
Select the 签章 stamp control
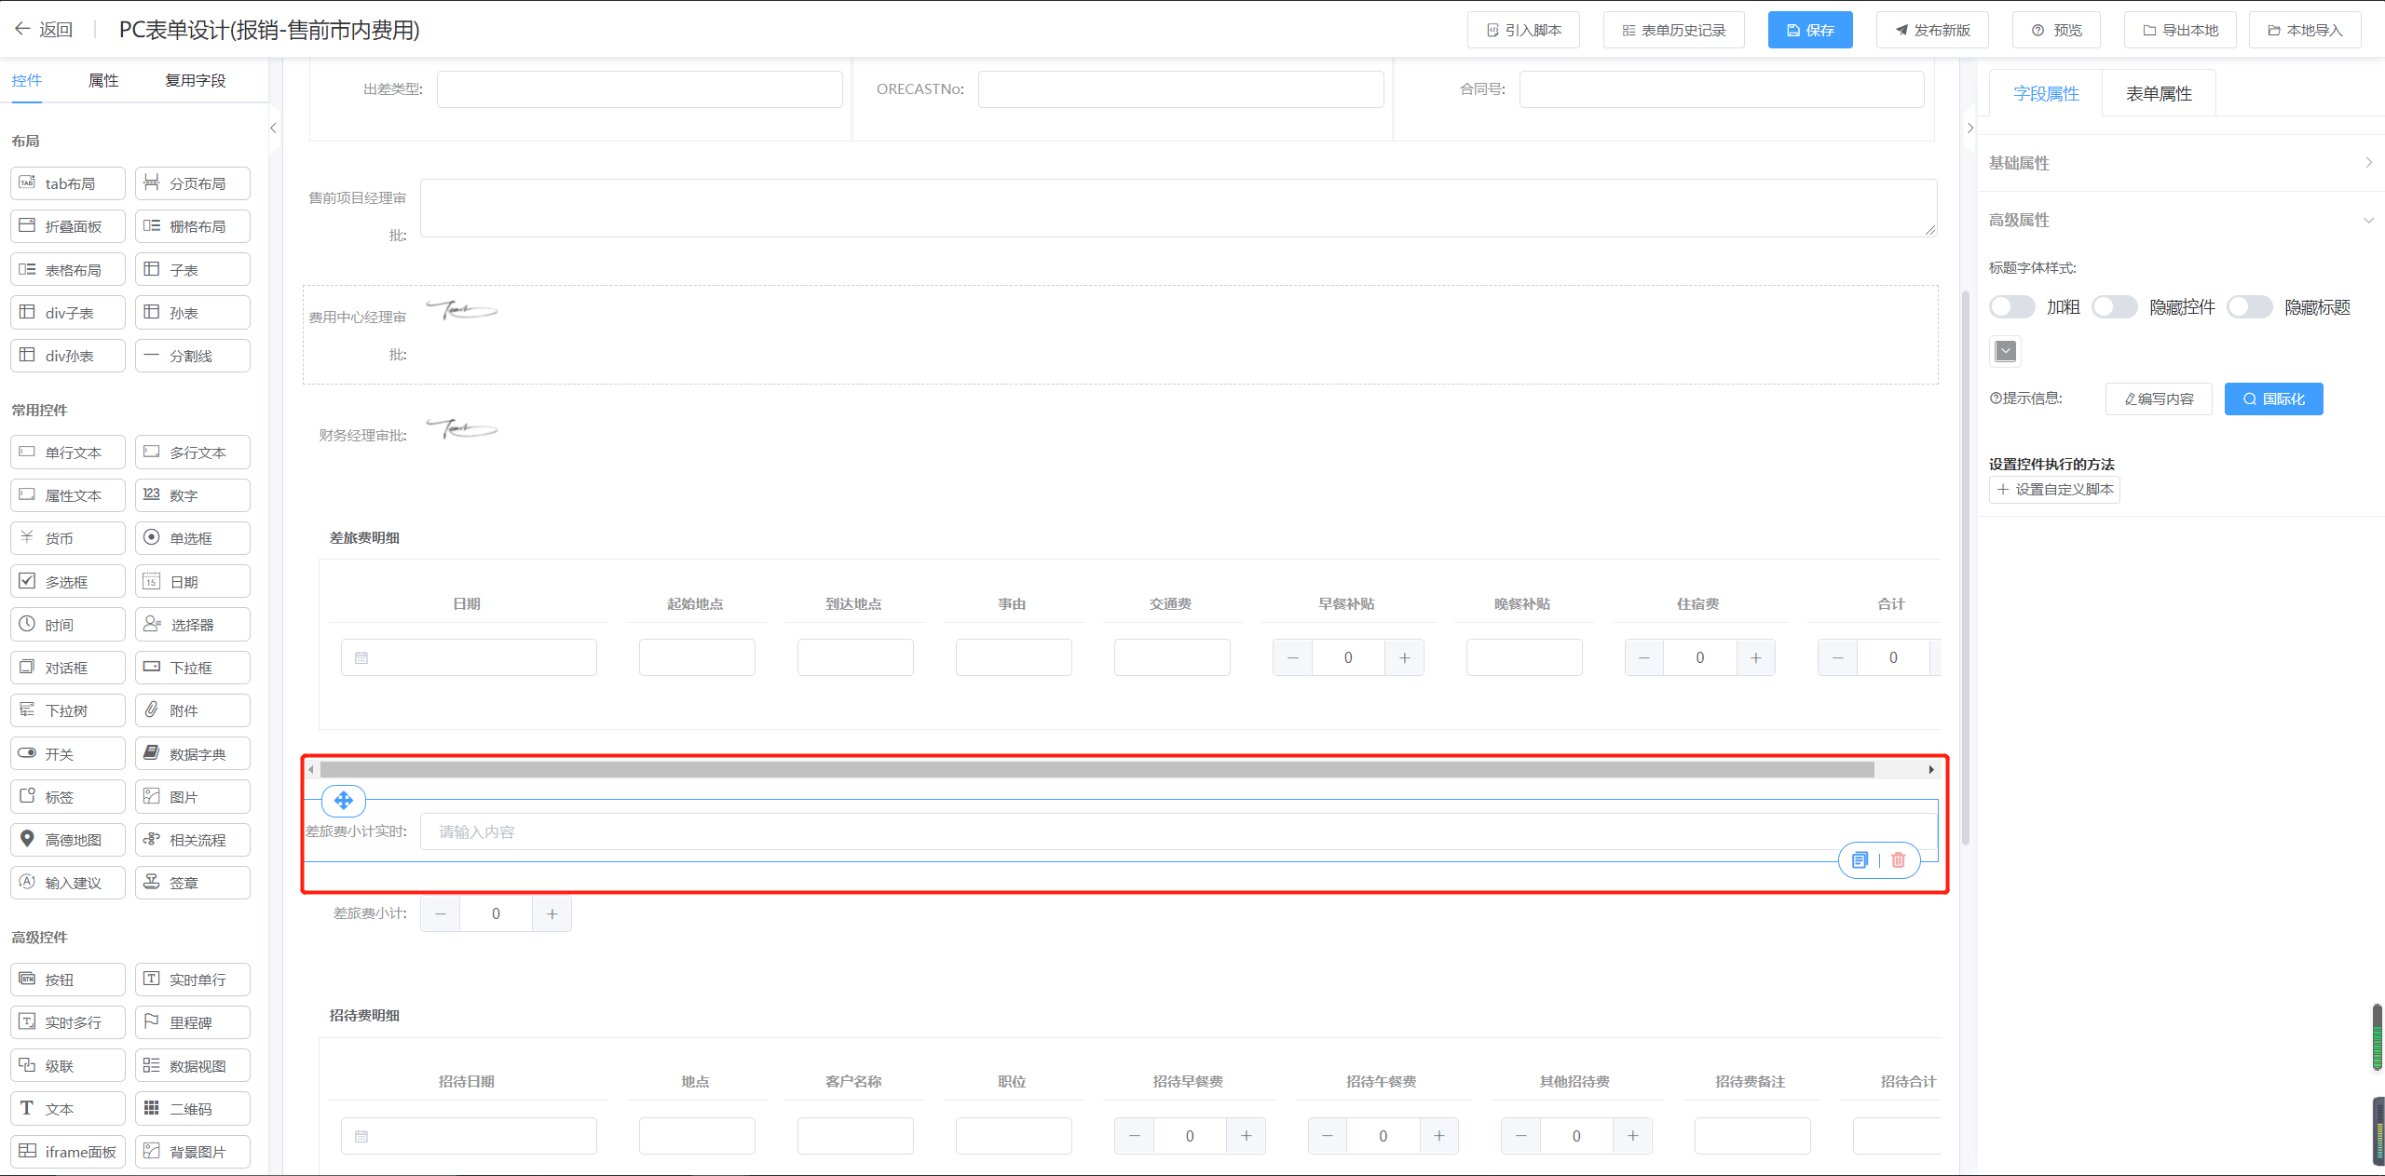coord(192,883)
